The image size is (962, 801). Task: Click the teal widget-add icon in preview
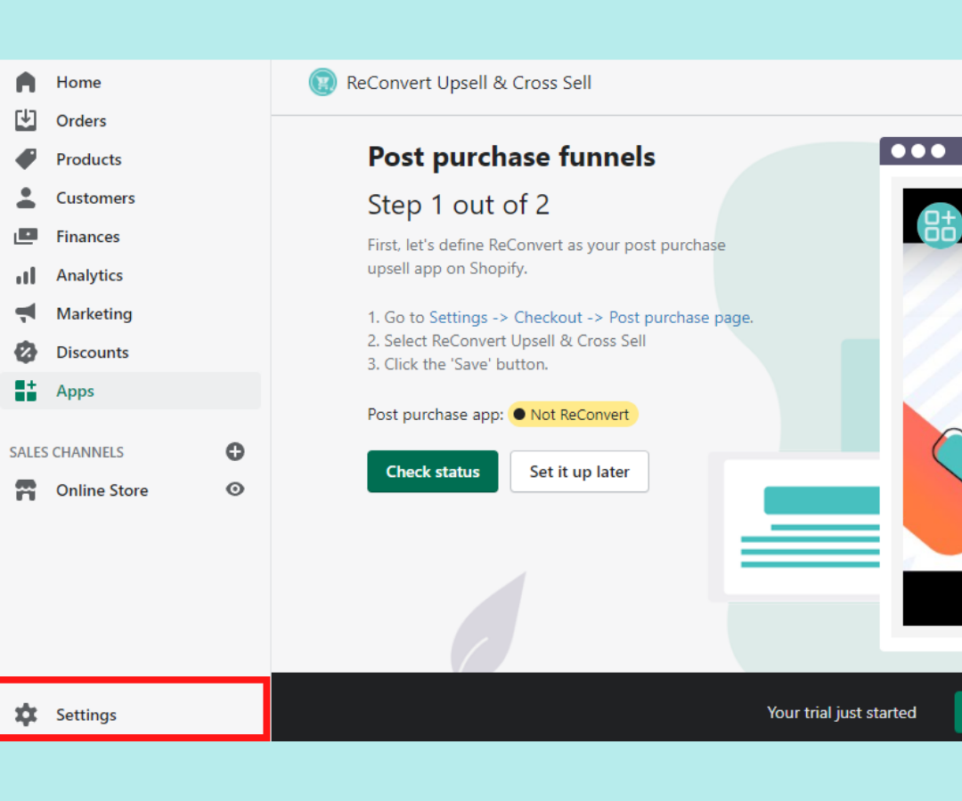tap(940, 225)
